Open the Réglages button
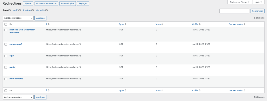The image size is (267, 101). pyautogui.click(x=83, y=3)
